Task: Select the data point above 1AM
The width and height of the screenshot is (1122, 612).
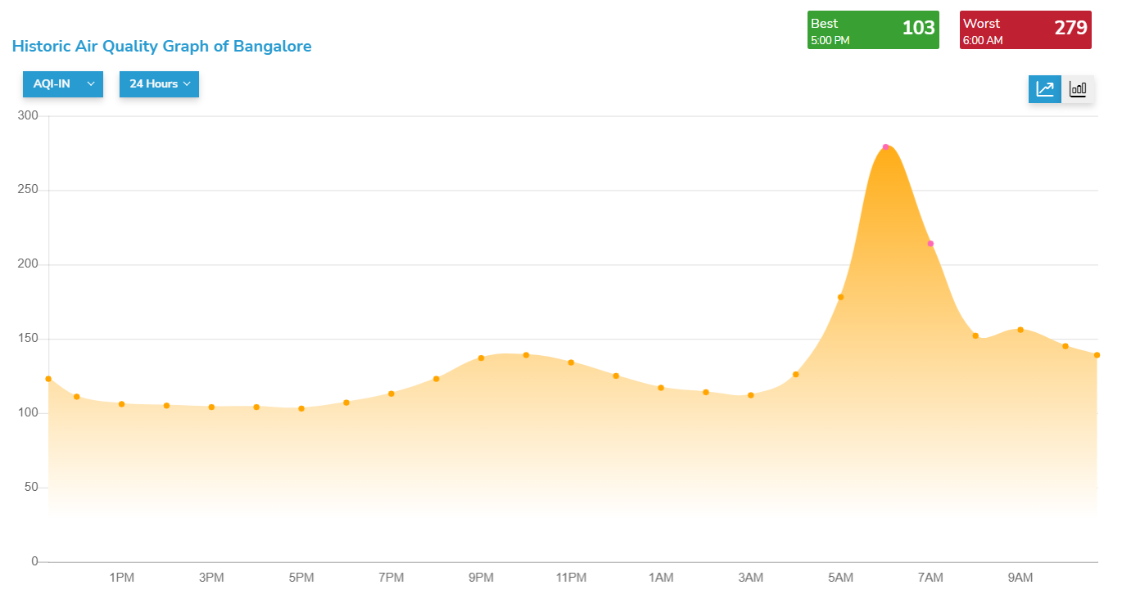Action: point(661,388)
